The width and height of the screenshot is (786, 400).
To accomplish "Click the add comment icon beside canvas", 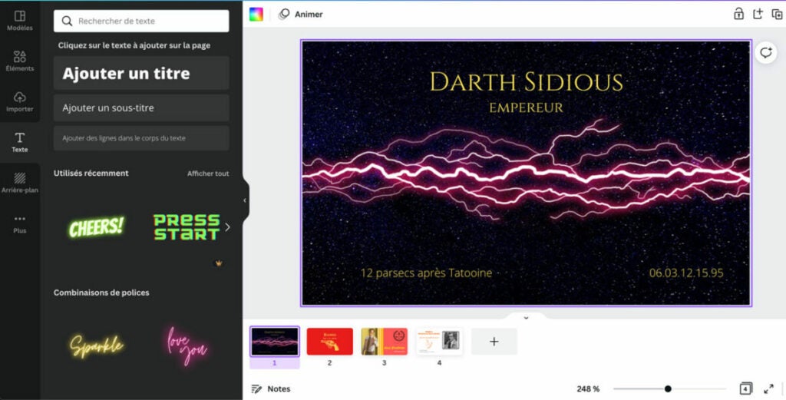I will point(765,52).
